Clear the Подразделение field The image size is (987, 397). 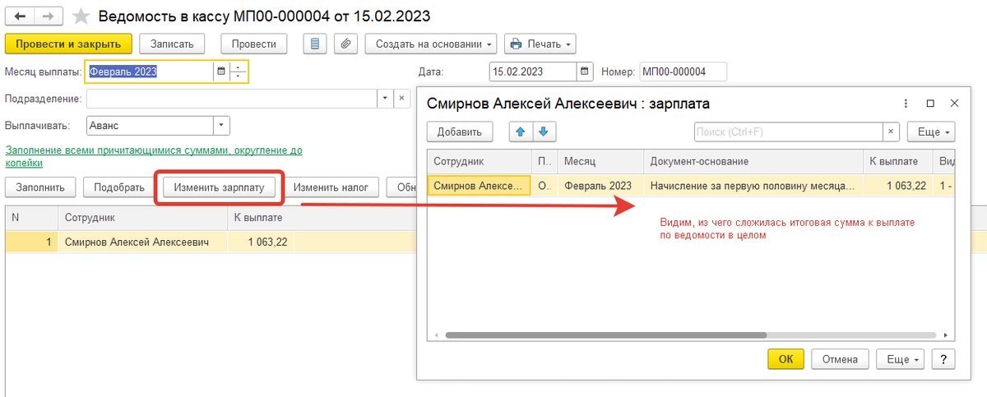[402, 99]
